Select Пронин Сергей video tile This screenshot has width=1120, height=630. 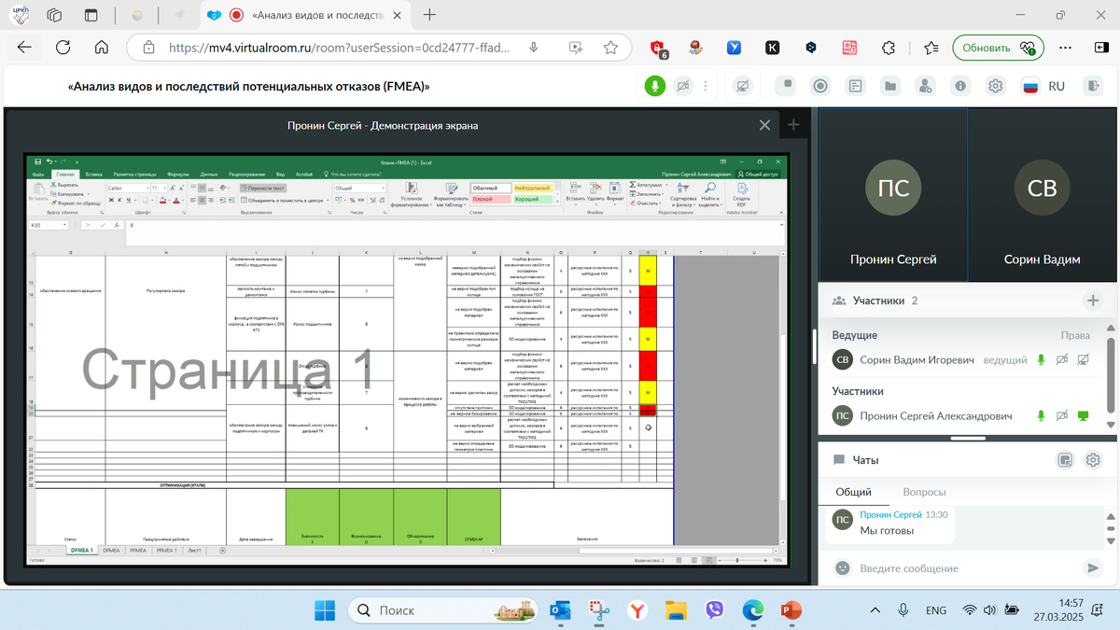point(893,195)
